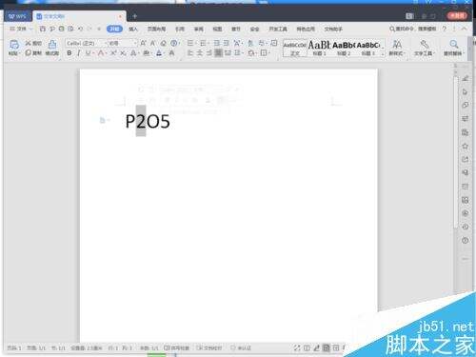
Task: Click the text highlight color button
Action: tap(146, 53)
